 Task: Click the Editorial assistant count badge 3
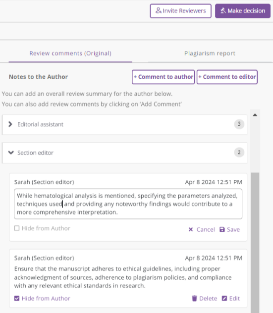click(239, 124)
